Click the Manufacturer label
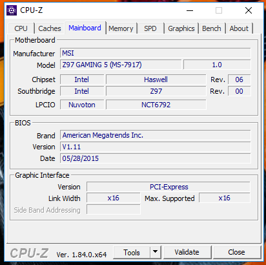Viewport: 266px width, 265px height. pos(34,54)
